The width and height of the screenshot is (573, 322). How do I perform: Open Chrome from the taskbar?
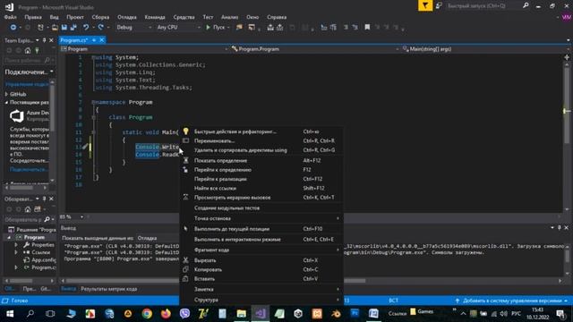pyautogui.click(x=147, y=314)
